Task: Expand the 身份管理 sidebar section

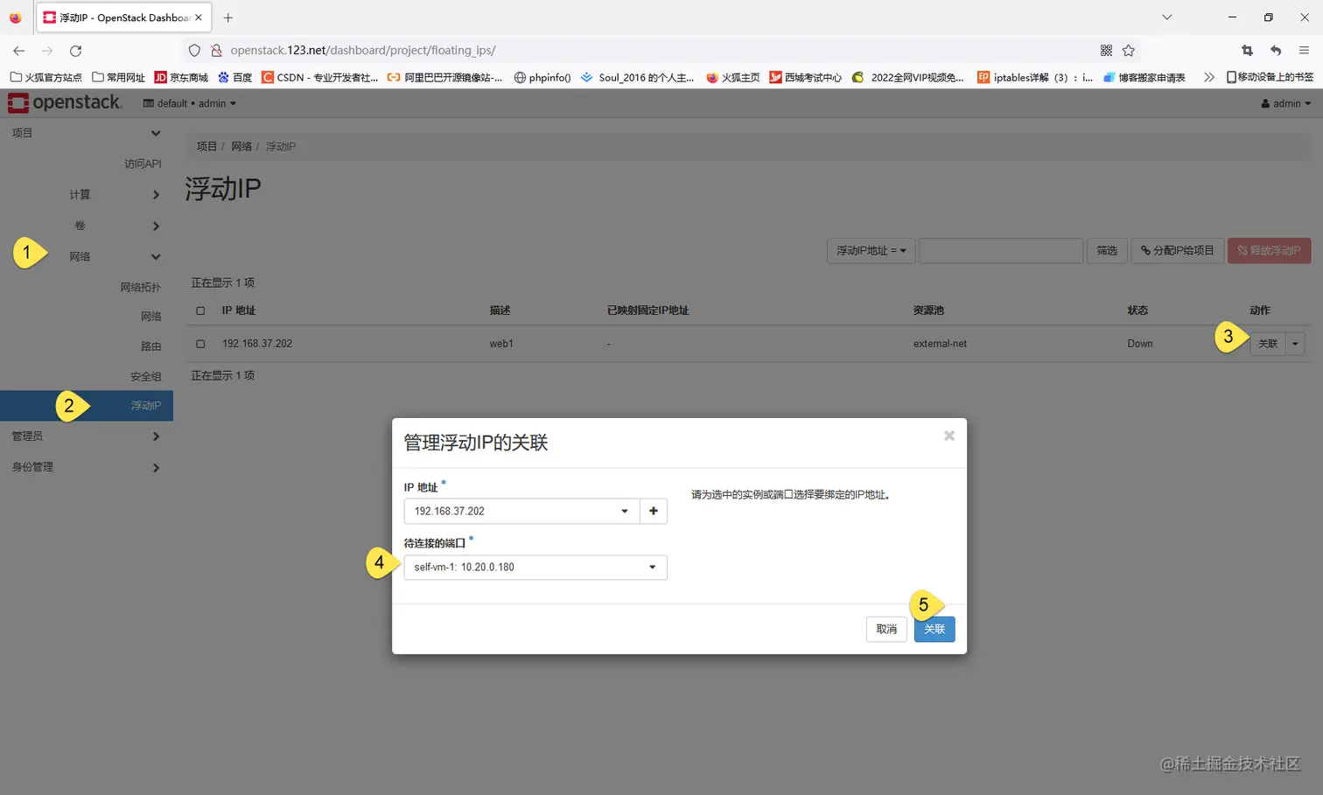Action: (87, 467)
